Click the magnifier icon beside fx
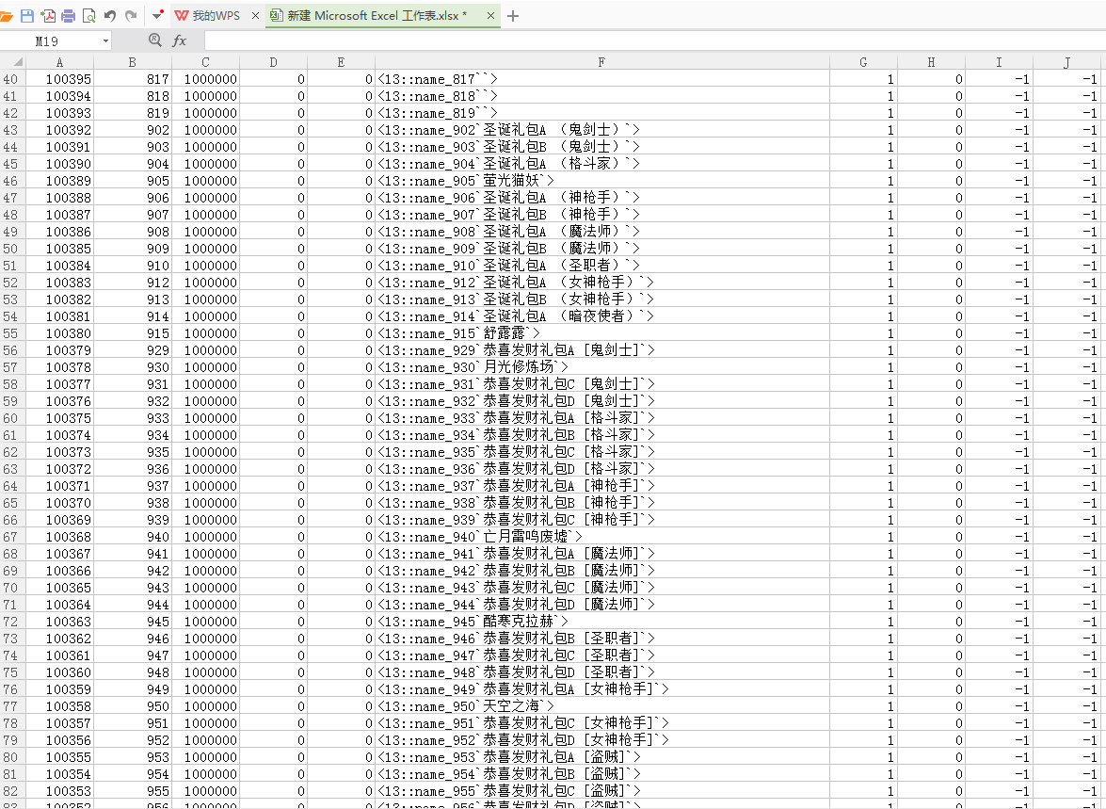 coord(155,40)
